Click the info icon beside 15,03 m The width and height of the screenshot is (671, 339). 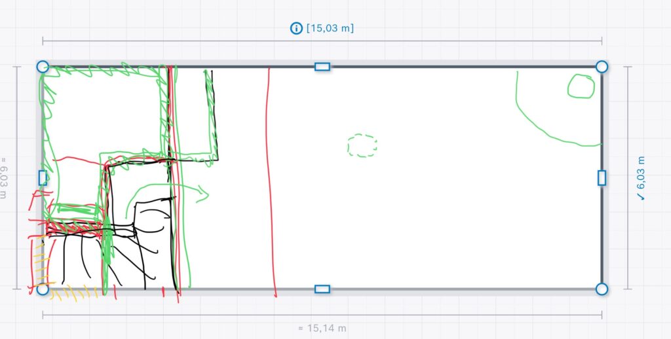(296, 29)
